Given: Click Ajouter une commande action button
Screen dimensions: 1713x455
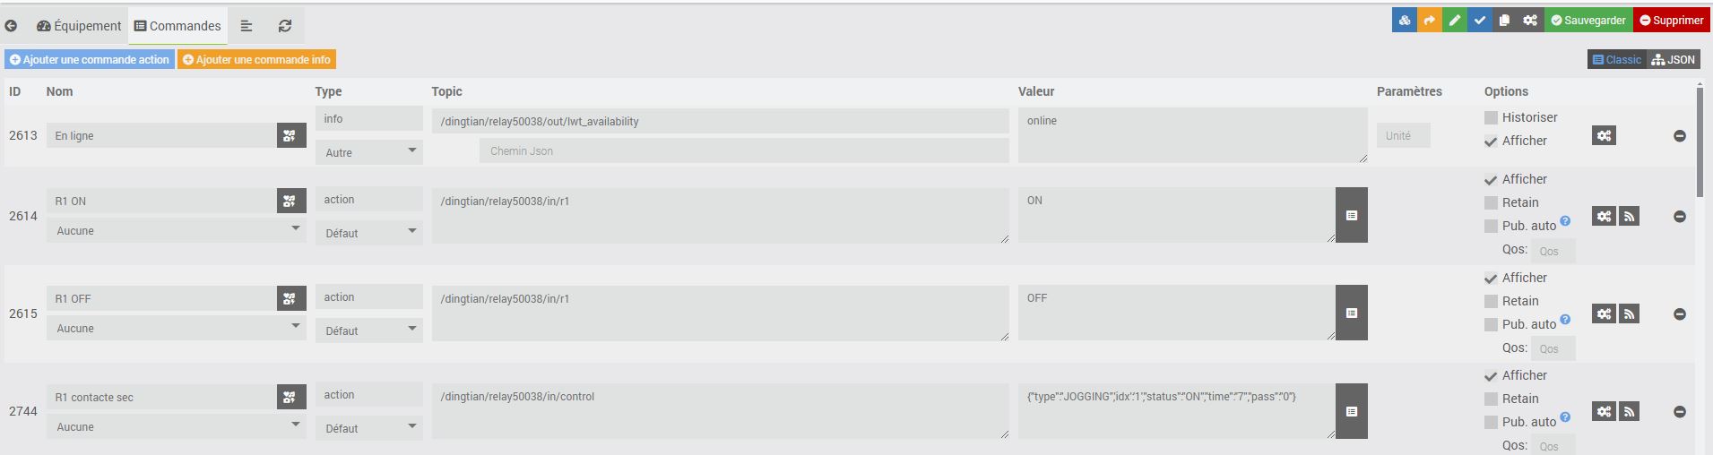Looking at the screenshot, I should pos(90,60).
